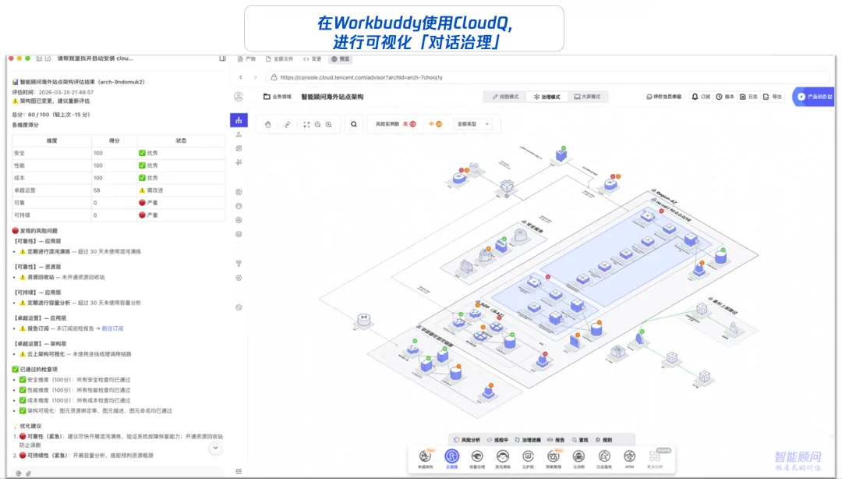
Task: Filter medium-risk instances (orange 中 badge)
Action: point(436,124)
